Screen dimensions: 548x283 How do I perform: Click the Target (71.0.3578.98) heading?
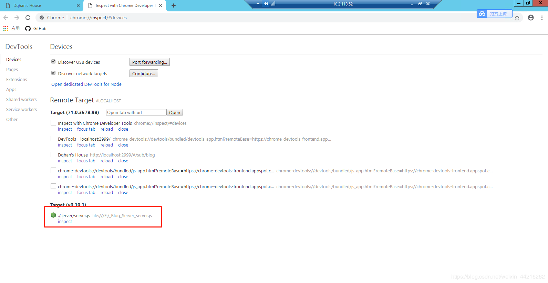tap(74, 112)
